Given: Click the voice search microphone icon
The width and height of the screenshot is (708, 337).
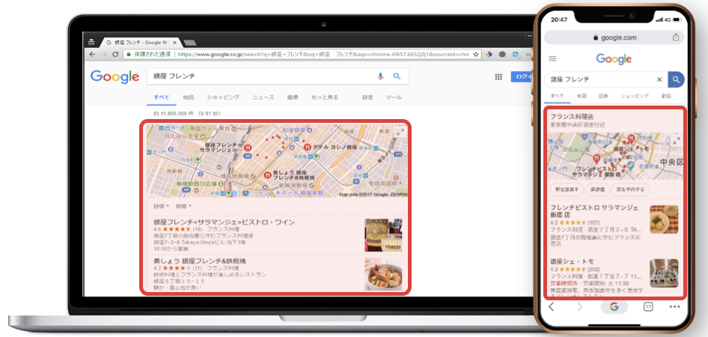Looking at the screenshot, I should point(380,76).
